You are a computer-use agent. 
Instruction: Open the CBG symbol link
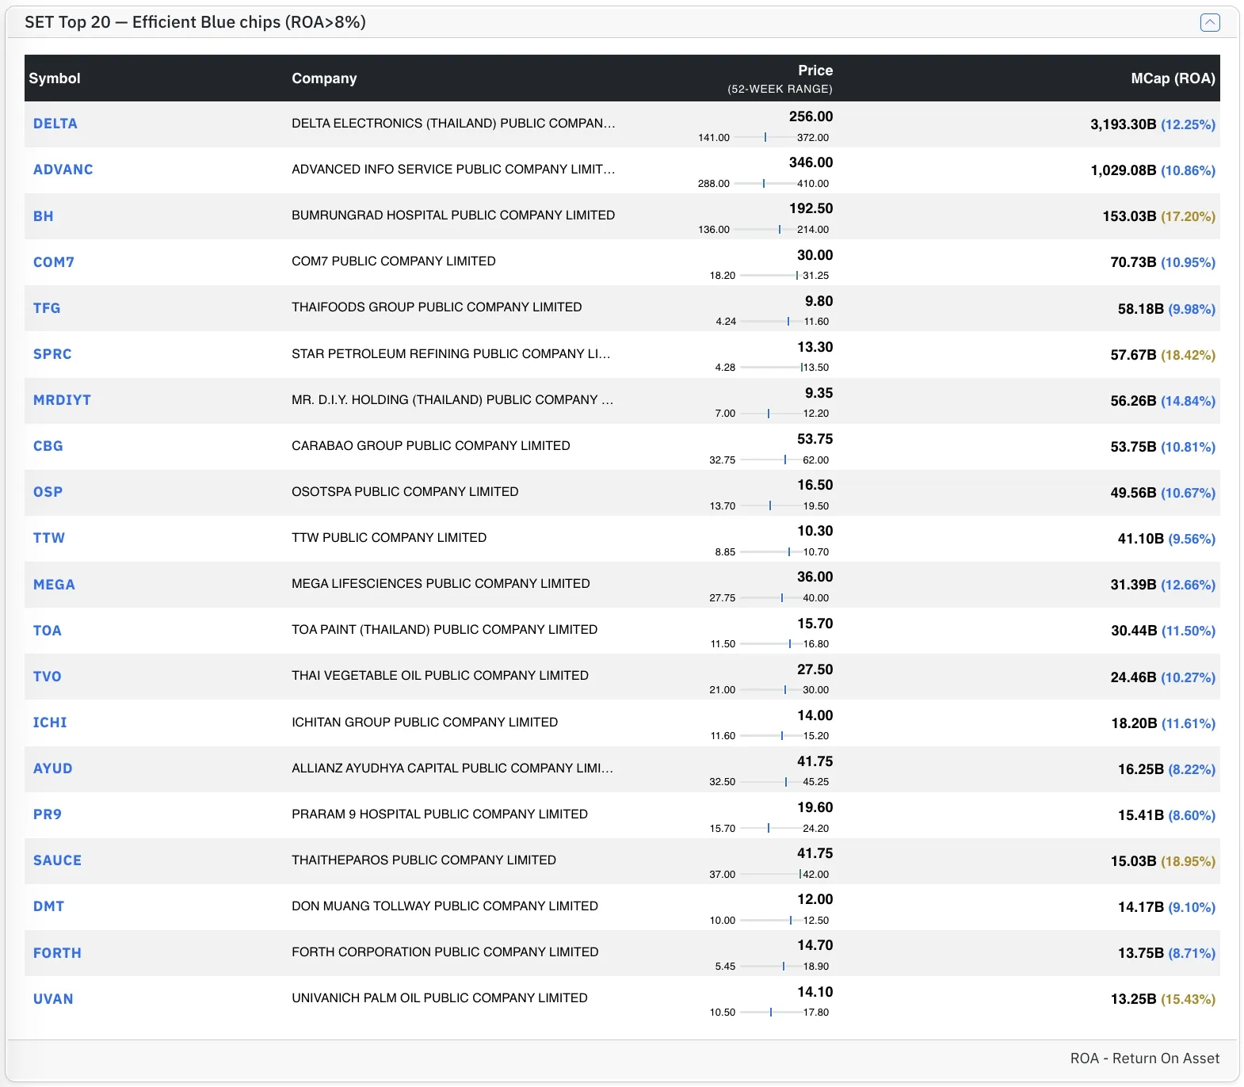tap(48, 446)
